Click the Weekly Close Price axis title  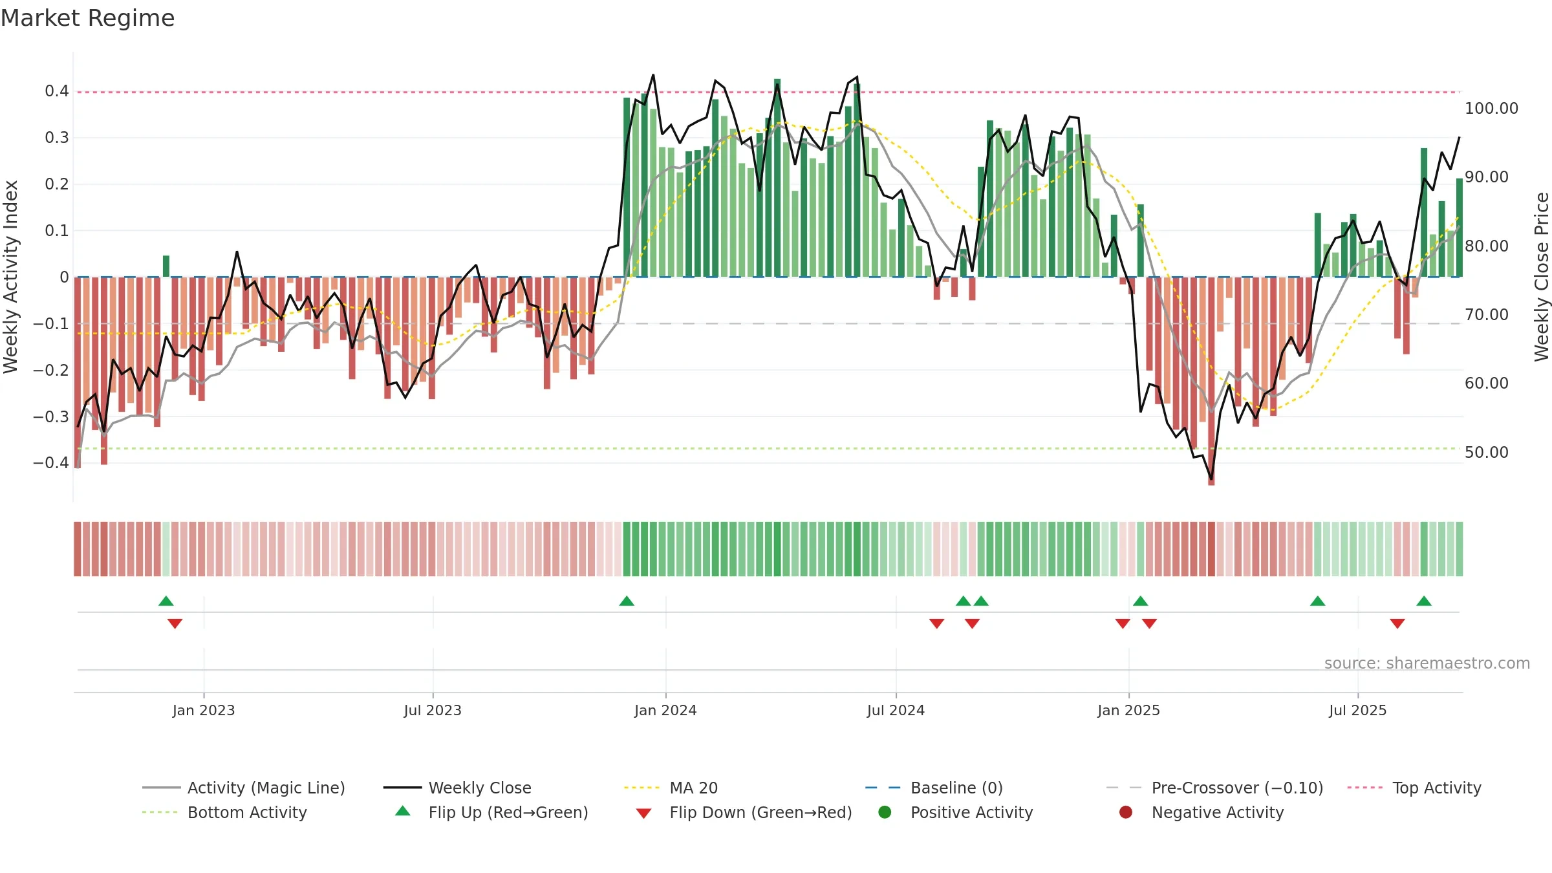(x=1542, y=277)
